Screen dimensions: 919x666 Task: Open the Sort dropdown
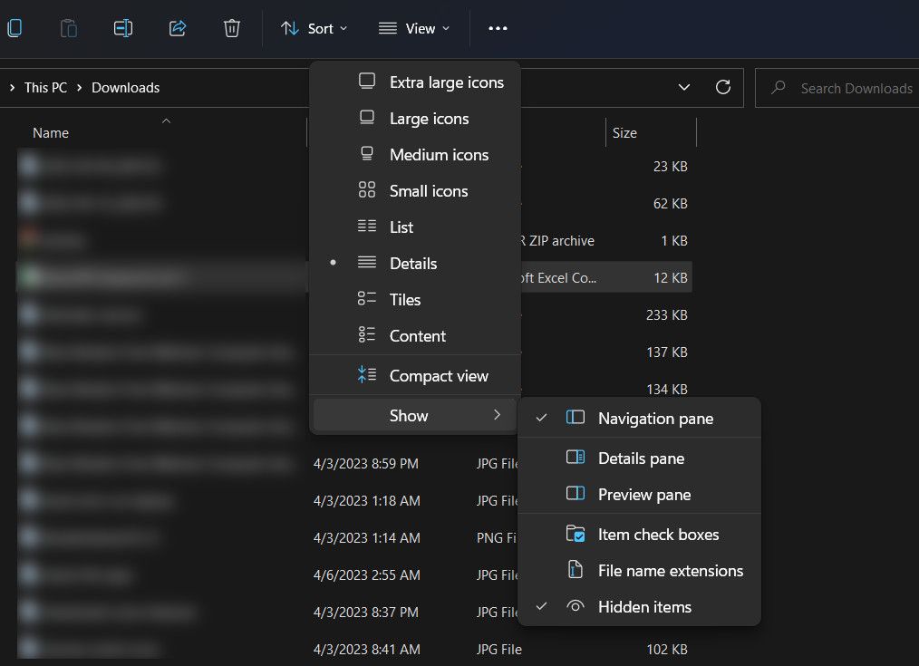click(x=314, y=28)
